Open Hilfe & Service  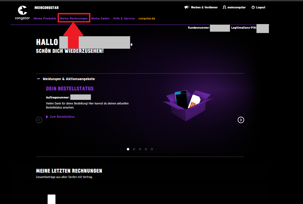pos(124,19)
